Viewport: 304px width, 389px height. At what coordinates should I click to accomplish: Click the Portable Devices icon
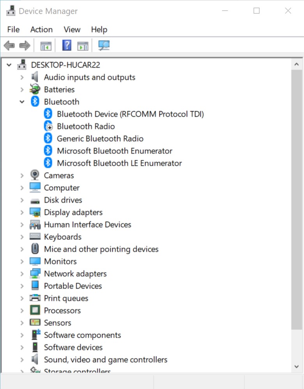[35, 286]
